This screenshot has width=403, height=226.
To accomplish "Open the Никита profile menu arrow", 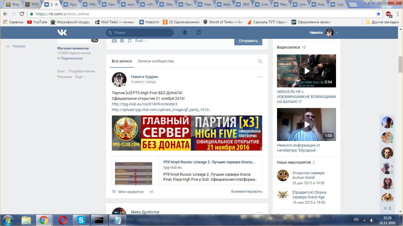I will (337, 33).
